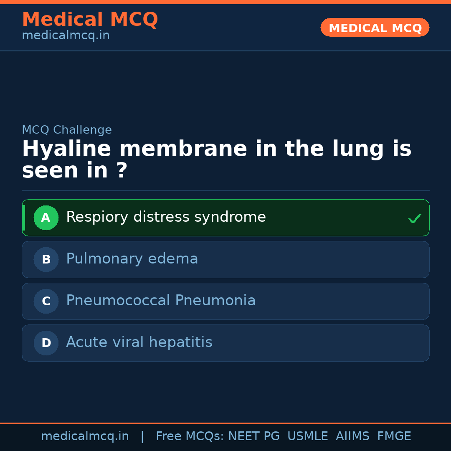
Task: Click "FMGE" in the footer
Action: point(394,436)
